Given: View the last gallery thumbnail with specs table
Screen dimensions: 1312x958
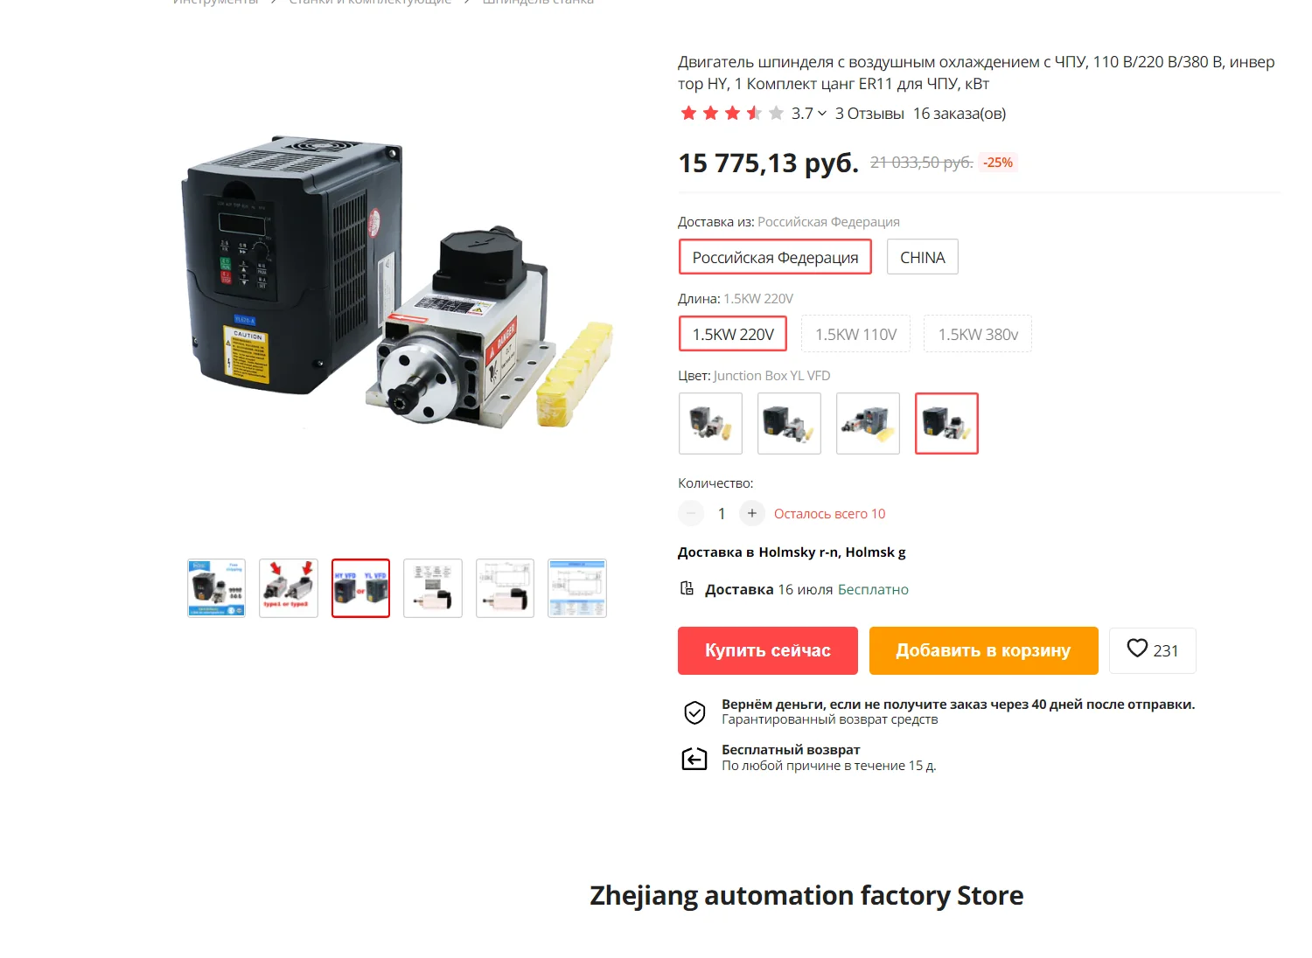Looking at the screenshot, I should 577,588.
